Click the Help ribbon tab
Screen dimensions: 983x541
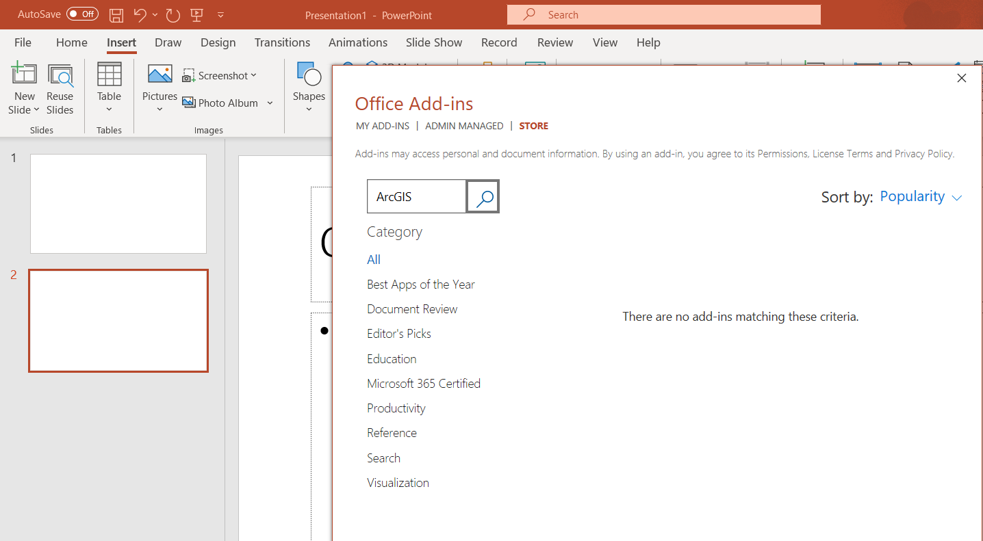648,42
